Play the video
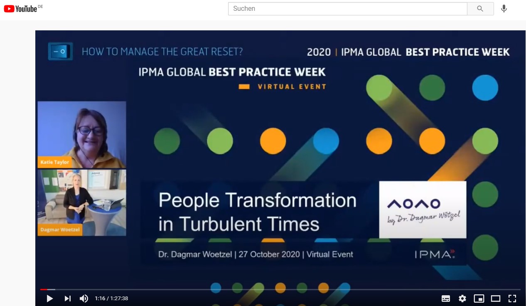Viewport: 526px width, 306px height. point(49,299)
